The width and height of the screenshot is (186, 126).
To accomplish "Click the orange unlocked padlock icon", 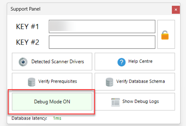I will tap(165, 35).
